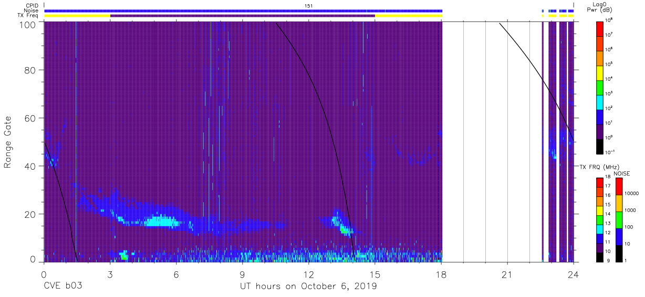
Task: Click the '6' tick label on the UT hours axis
Action: (176, 273)
